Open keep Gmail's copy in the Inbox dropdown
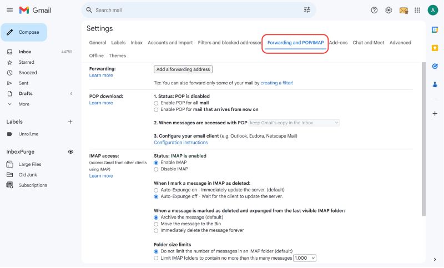Image resolution: width=444 pixels, height=268 pixels. coord(294,123)
